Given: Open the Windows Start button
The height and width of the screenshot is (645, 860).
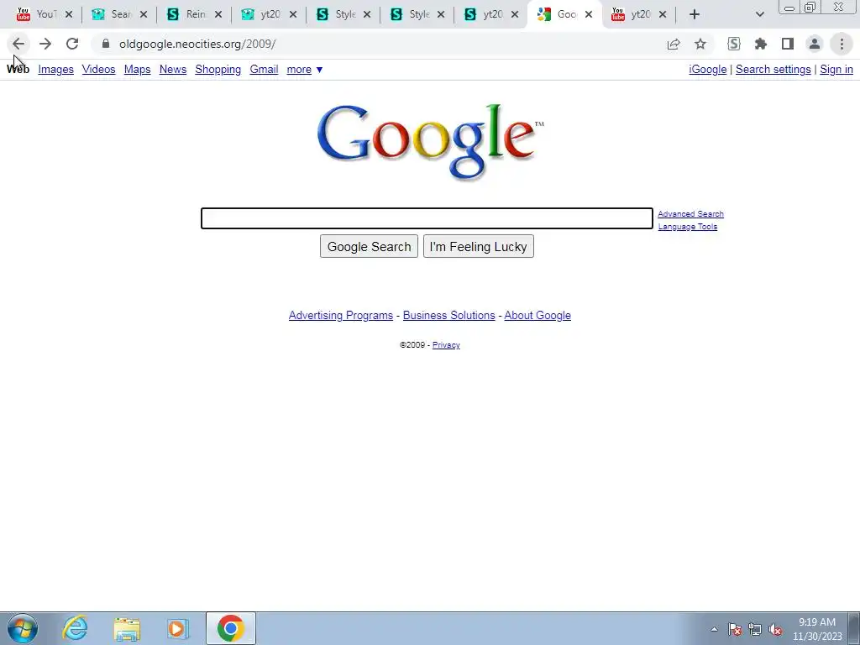Looking at the screenshot, I should (x=23, y=628).
